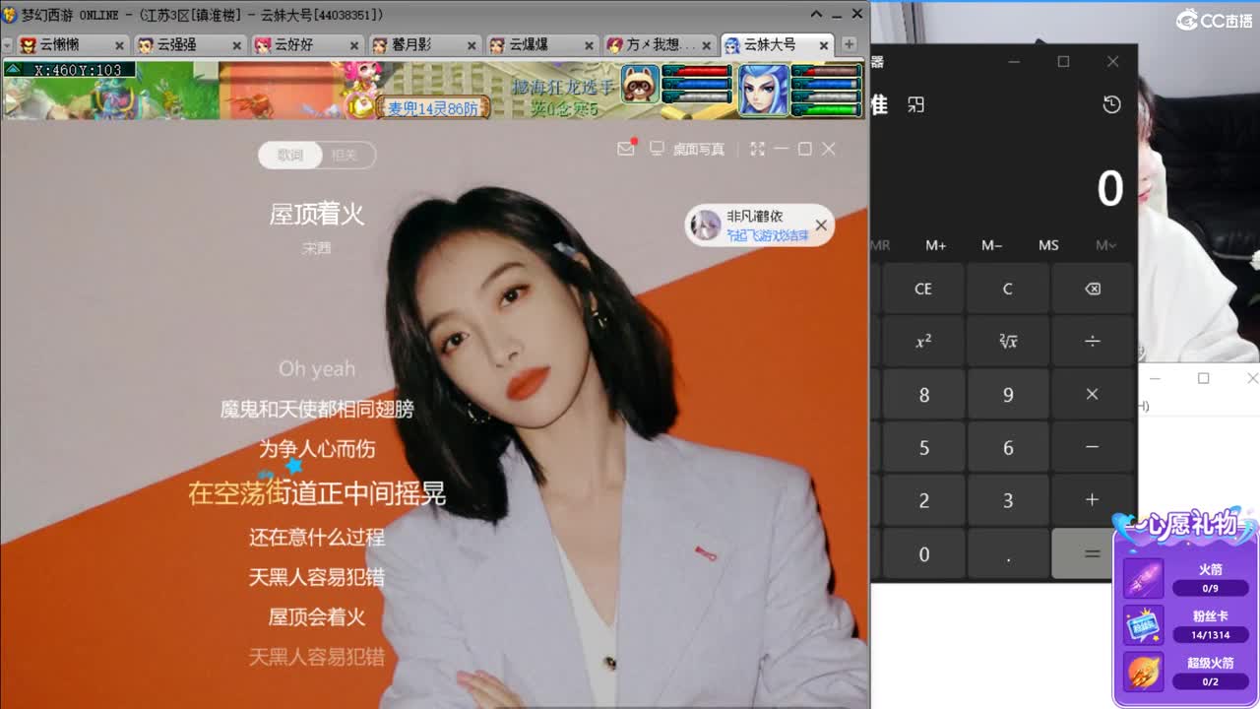This screenshot has height=709, width=1260.
Task: Click calculator square root key
Action: tap(1007, 341)
